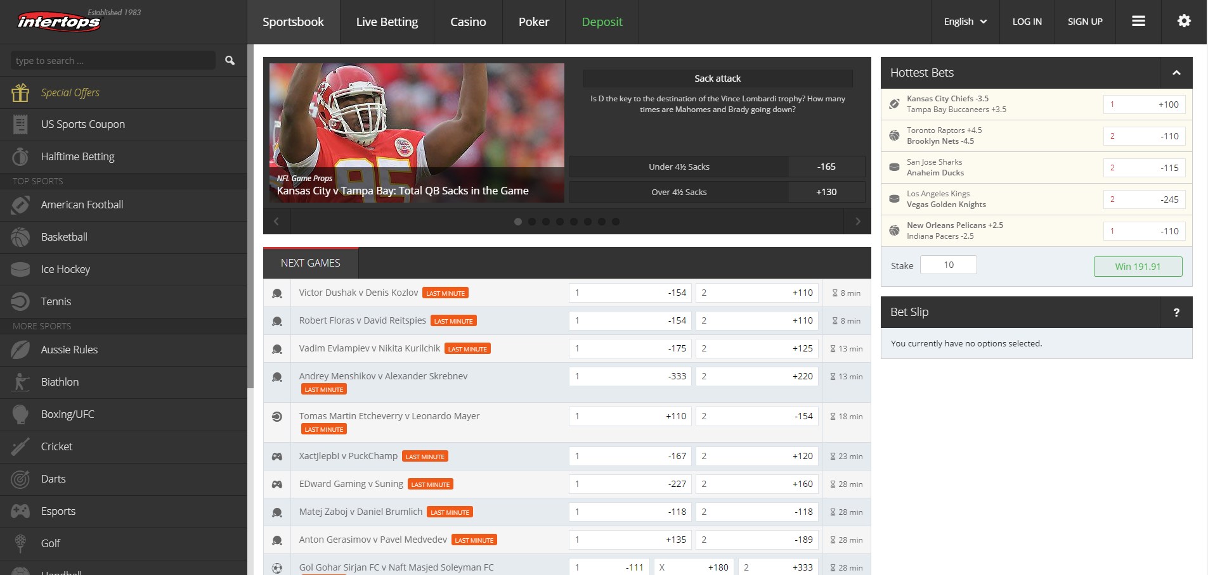Select Basketball sidebar icon
Image resolution: width=1208 pixels, height=575 pixels.
pyautogui.click(x=20, y=237)
